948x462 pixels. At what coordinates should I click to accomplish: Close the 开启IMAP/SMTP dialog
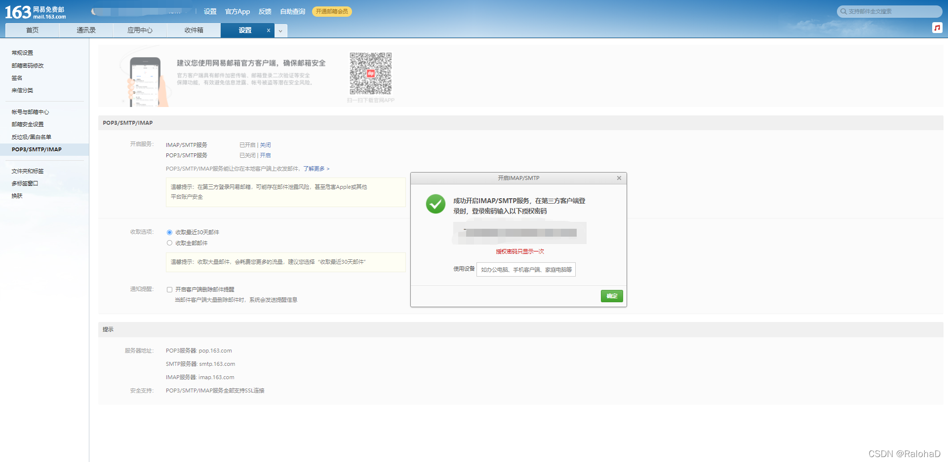click(619, 178)
